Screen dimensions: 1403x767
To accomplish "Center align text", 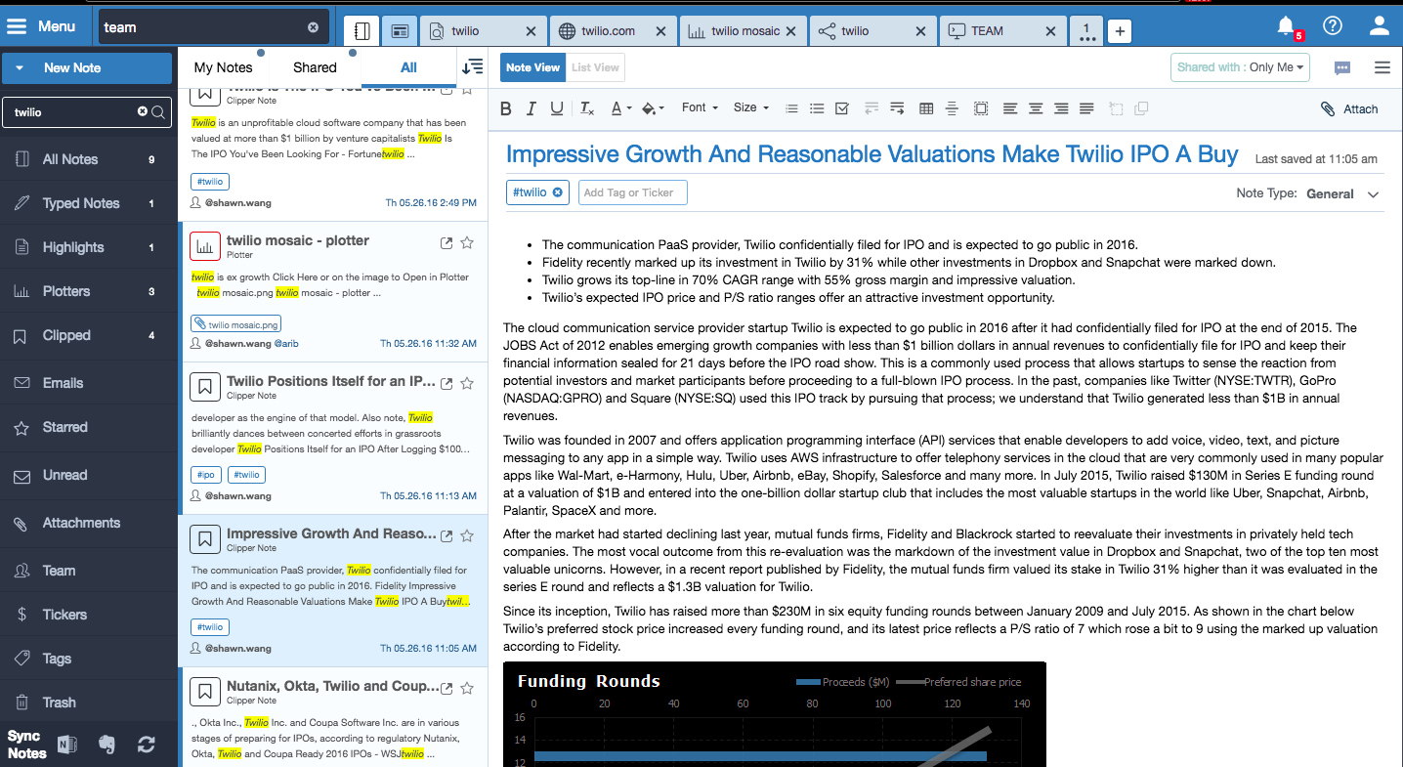I will (1036, 108).
